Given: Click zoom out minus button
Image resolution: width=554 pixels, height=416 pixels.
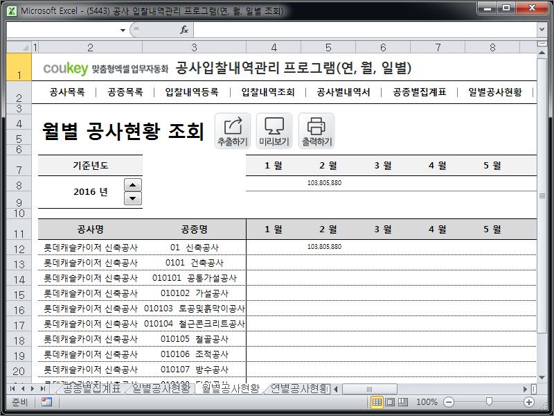Looking at the screenshot, I should click(448, 402).
